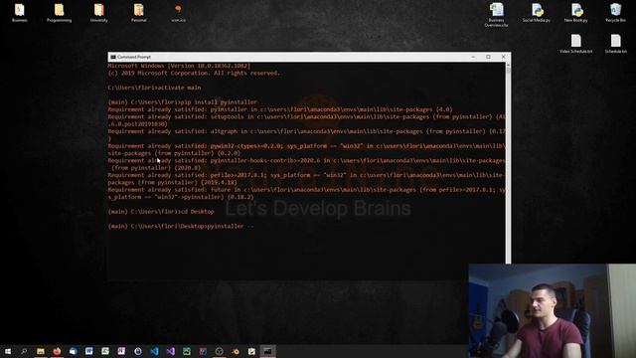Viewport: 636px width, 358px height.
Task: Minimize the Command Prompt window
Action: [x=473, y=57]
